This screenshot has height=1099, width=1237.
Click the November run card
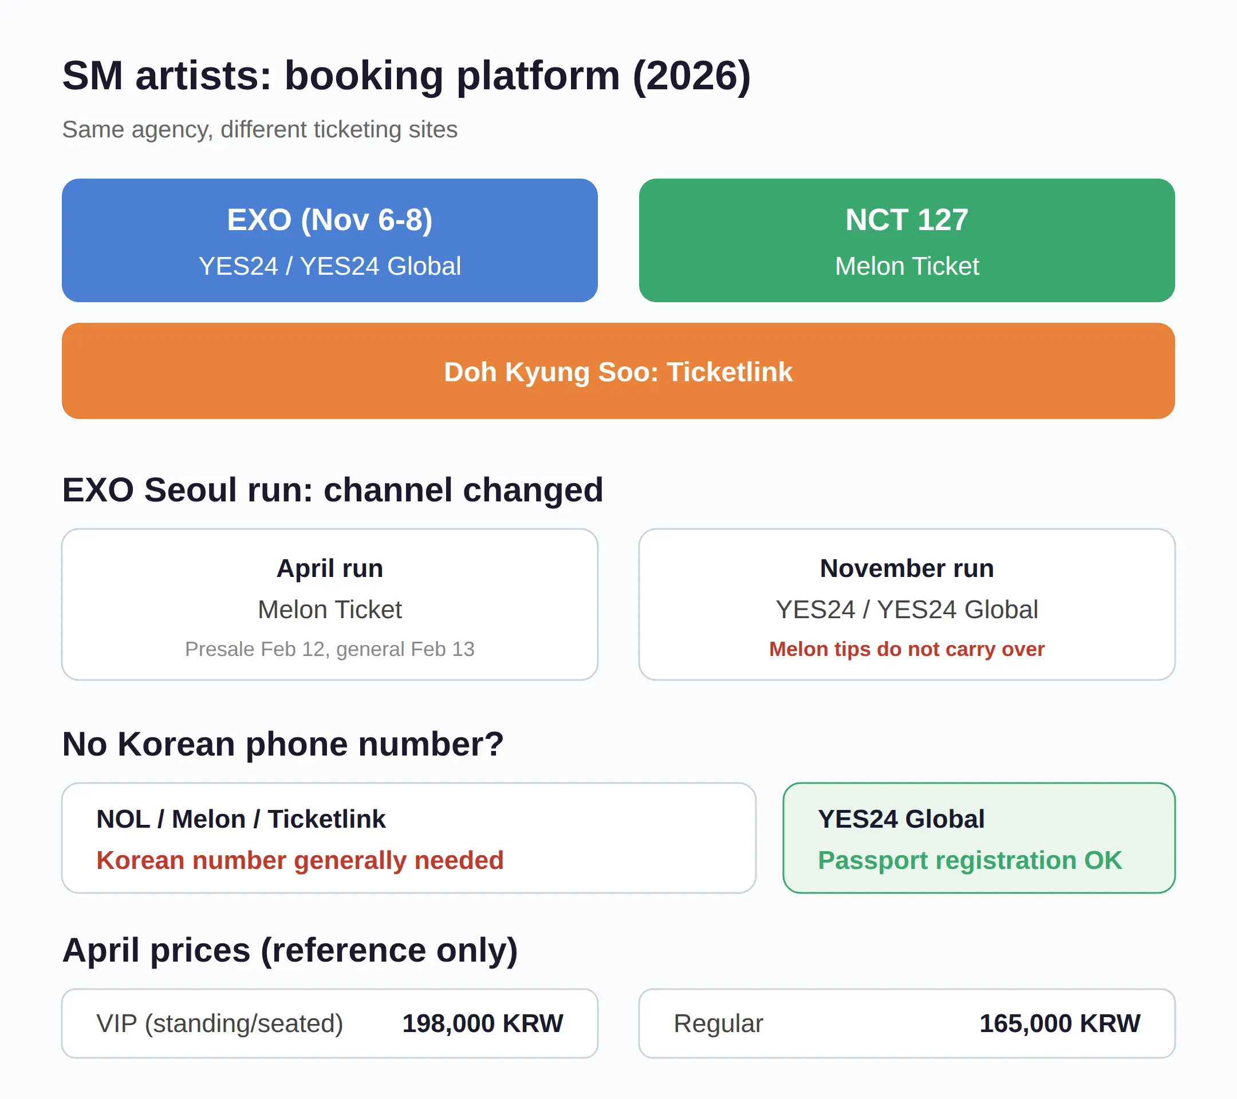click(x=907, y=604)
